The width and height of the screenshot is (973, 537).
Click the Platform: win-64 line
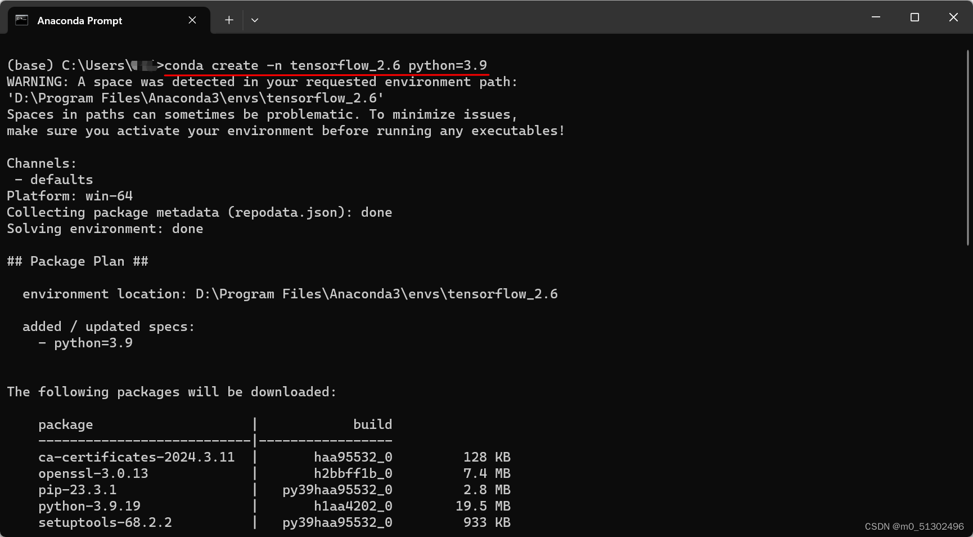click(x=69, y=195)
